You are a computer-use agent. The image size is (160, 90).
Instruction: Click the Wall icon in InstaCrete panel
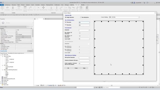tap(69, 8)
